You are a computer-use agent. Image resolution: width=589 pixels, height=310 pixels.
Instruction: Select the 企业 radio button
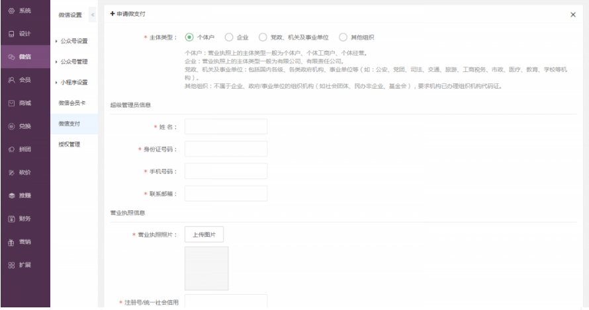point(229,37)
